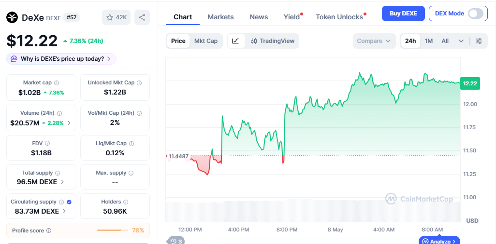Select the 24h time range
The image size is (496, 244).
[x=410, y=41]
